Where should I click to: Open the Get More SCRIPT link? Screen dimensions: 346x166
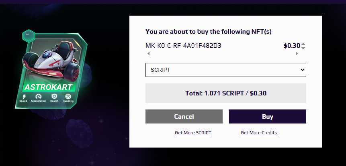(193, 133)
